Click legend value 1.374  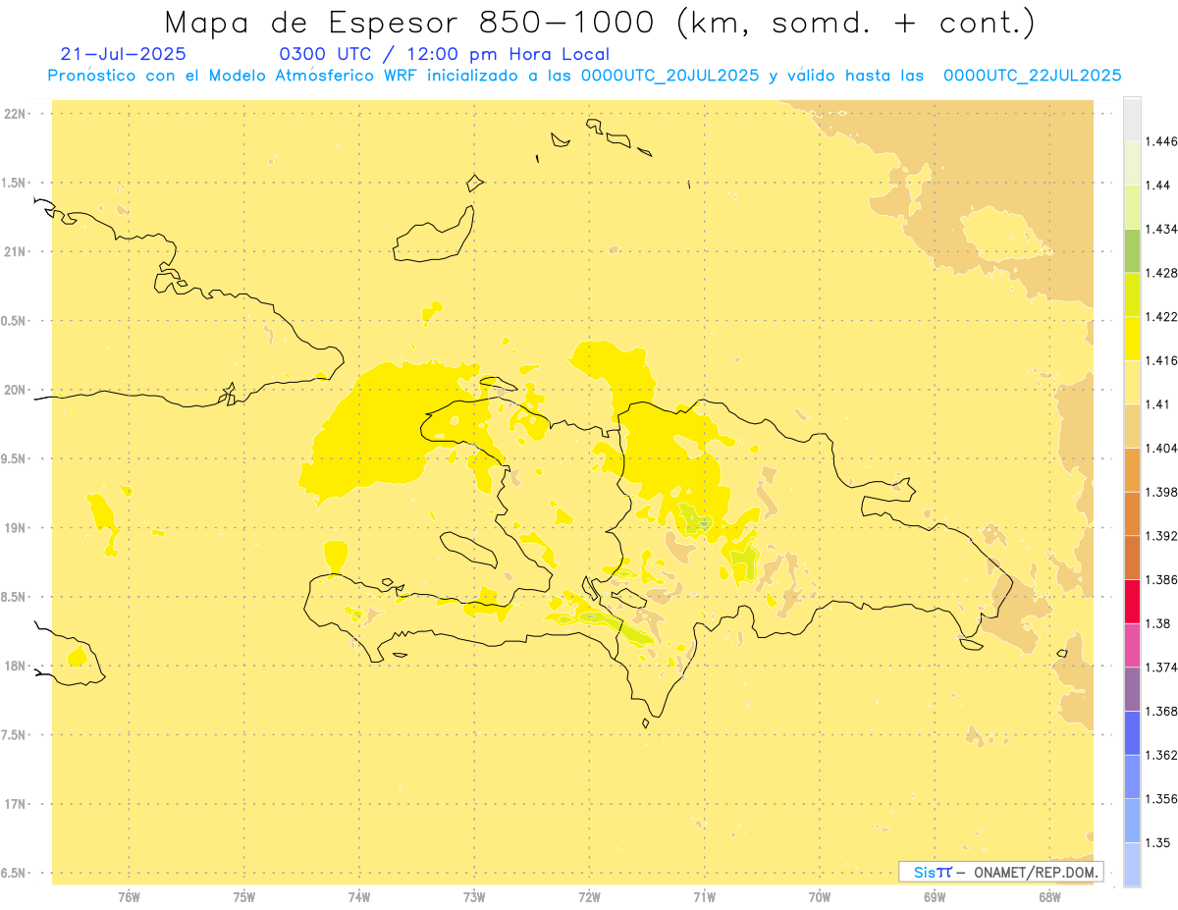click(x=1160, y=668)
